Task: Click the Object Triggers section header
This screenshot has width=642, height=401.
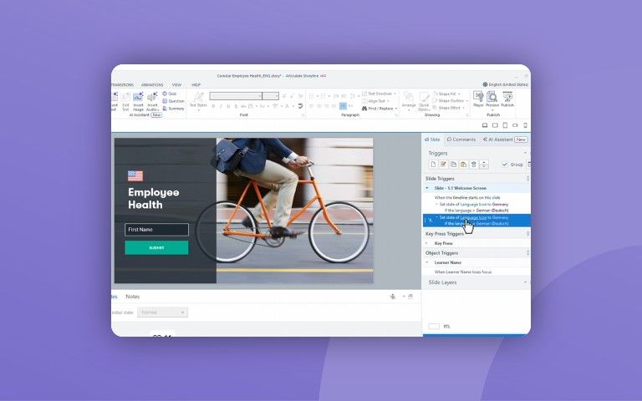Action: 441,253
